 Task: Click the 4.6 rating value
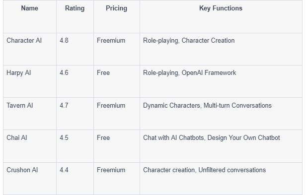click(64, 73)
